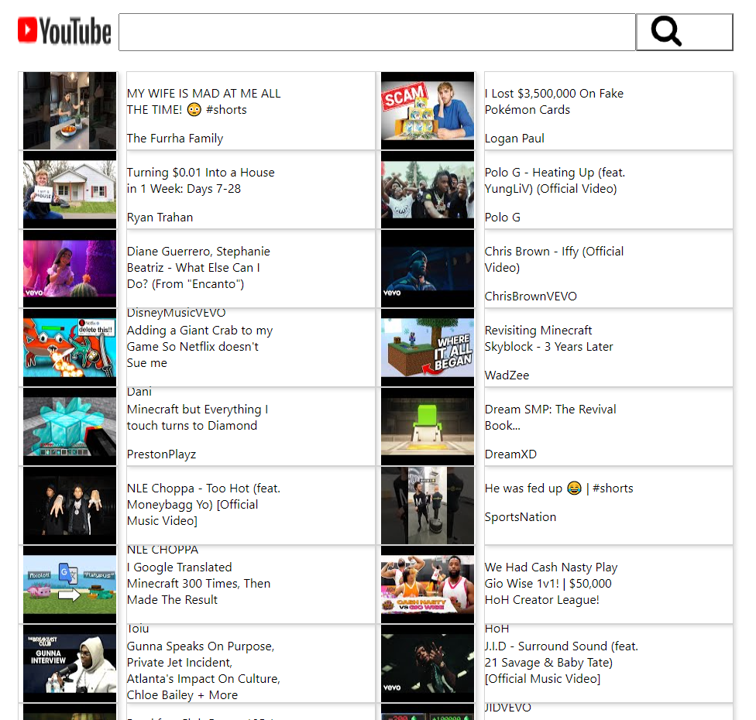
Task: Open the Polo G Heating Up thumbnail
Action: click(x=428, y=190)
